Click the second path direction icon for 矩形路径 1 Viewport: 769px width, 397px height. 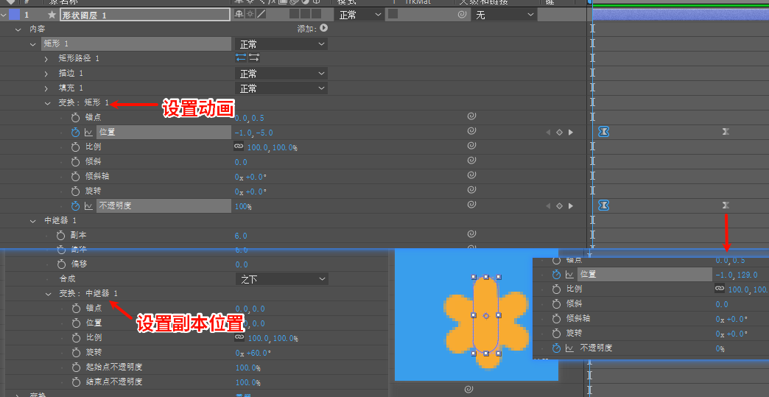(254, 58)
